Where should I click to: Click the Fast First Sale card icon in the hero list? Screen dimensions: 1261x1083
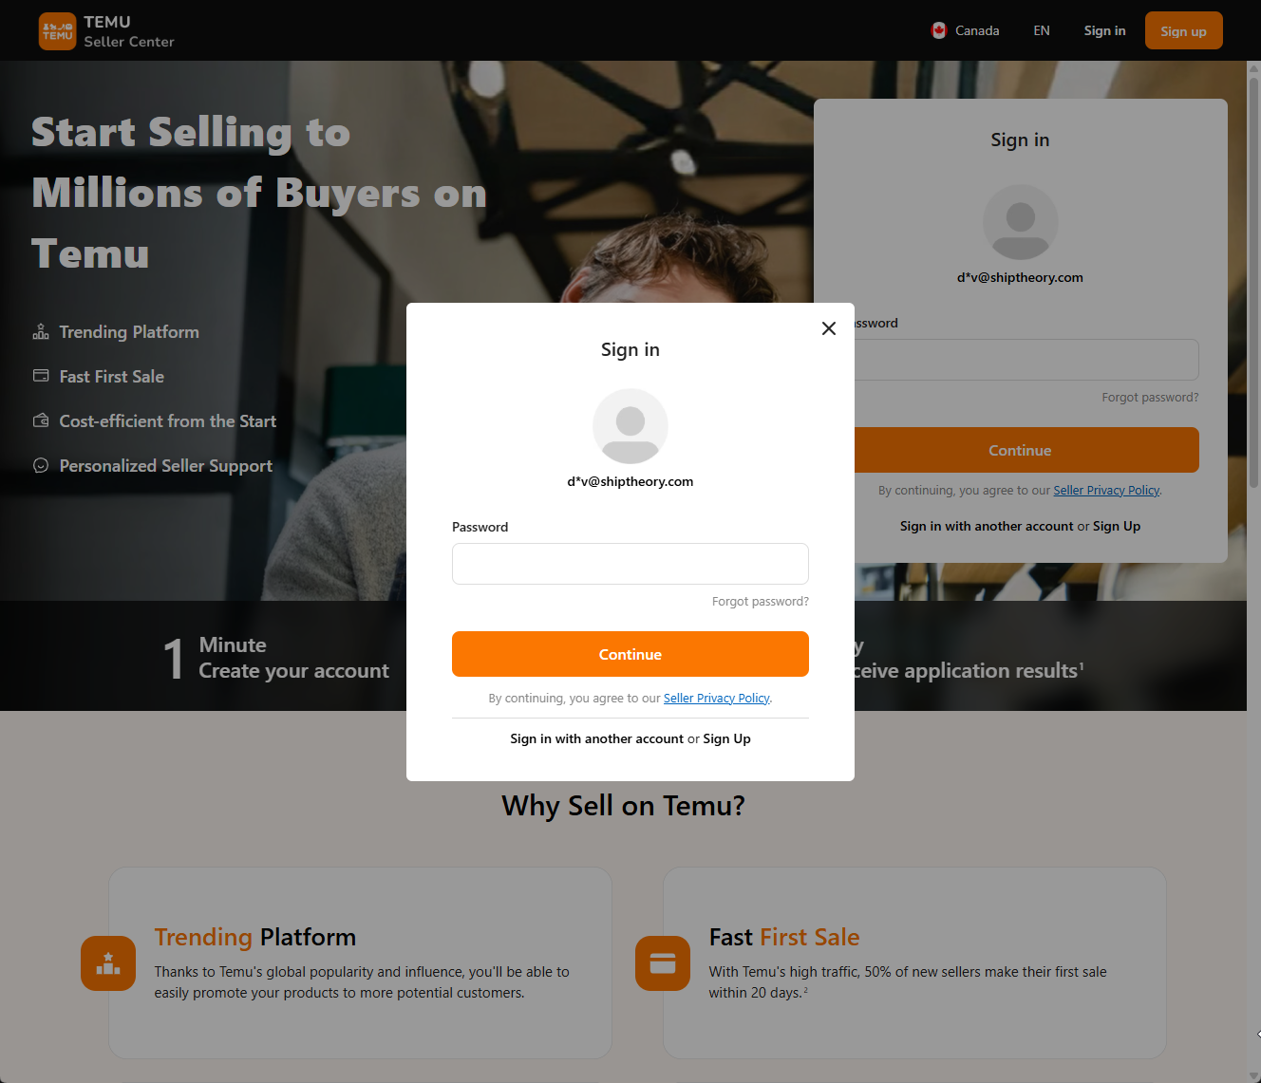[41, 376]
